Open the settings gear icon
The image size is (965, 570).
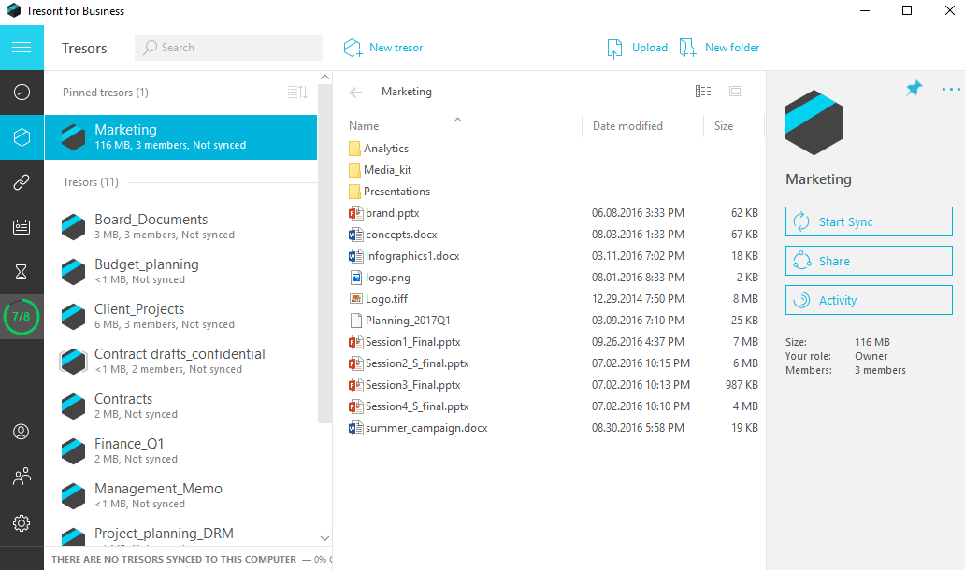pos(22,523)
